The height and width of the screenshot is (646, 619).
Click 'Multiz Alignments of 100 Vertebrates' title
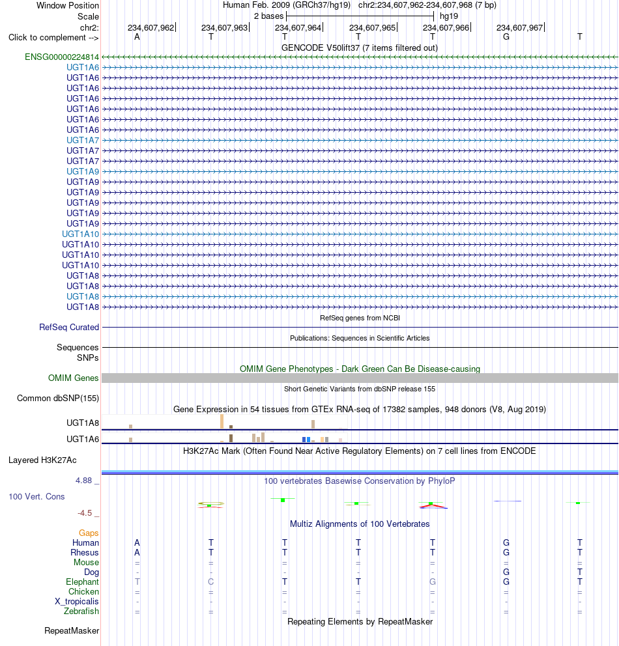[360, 524]
